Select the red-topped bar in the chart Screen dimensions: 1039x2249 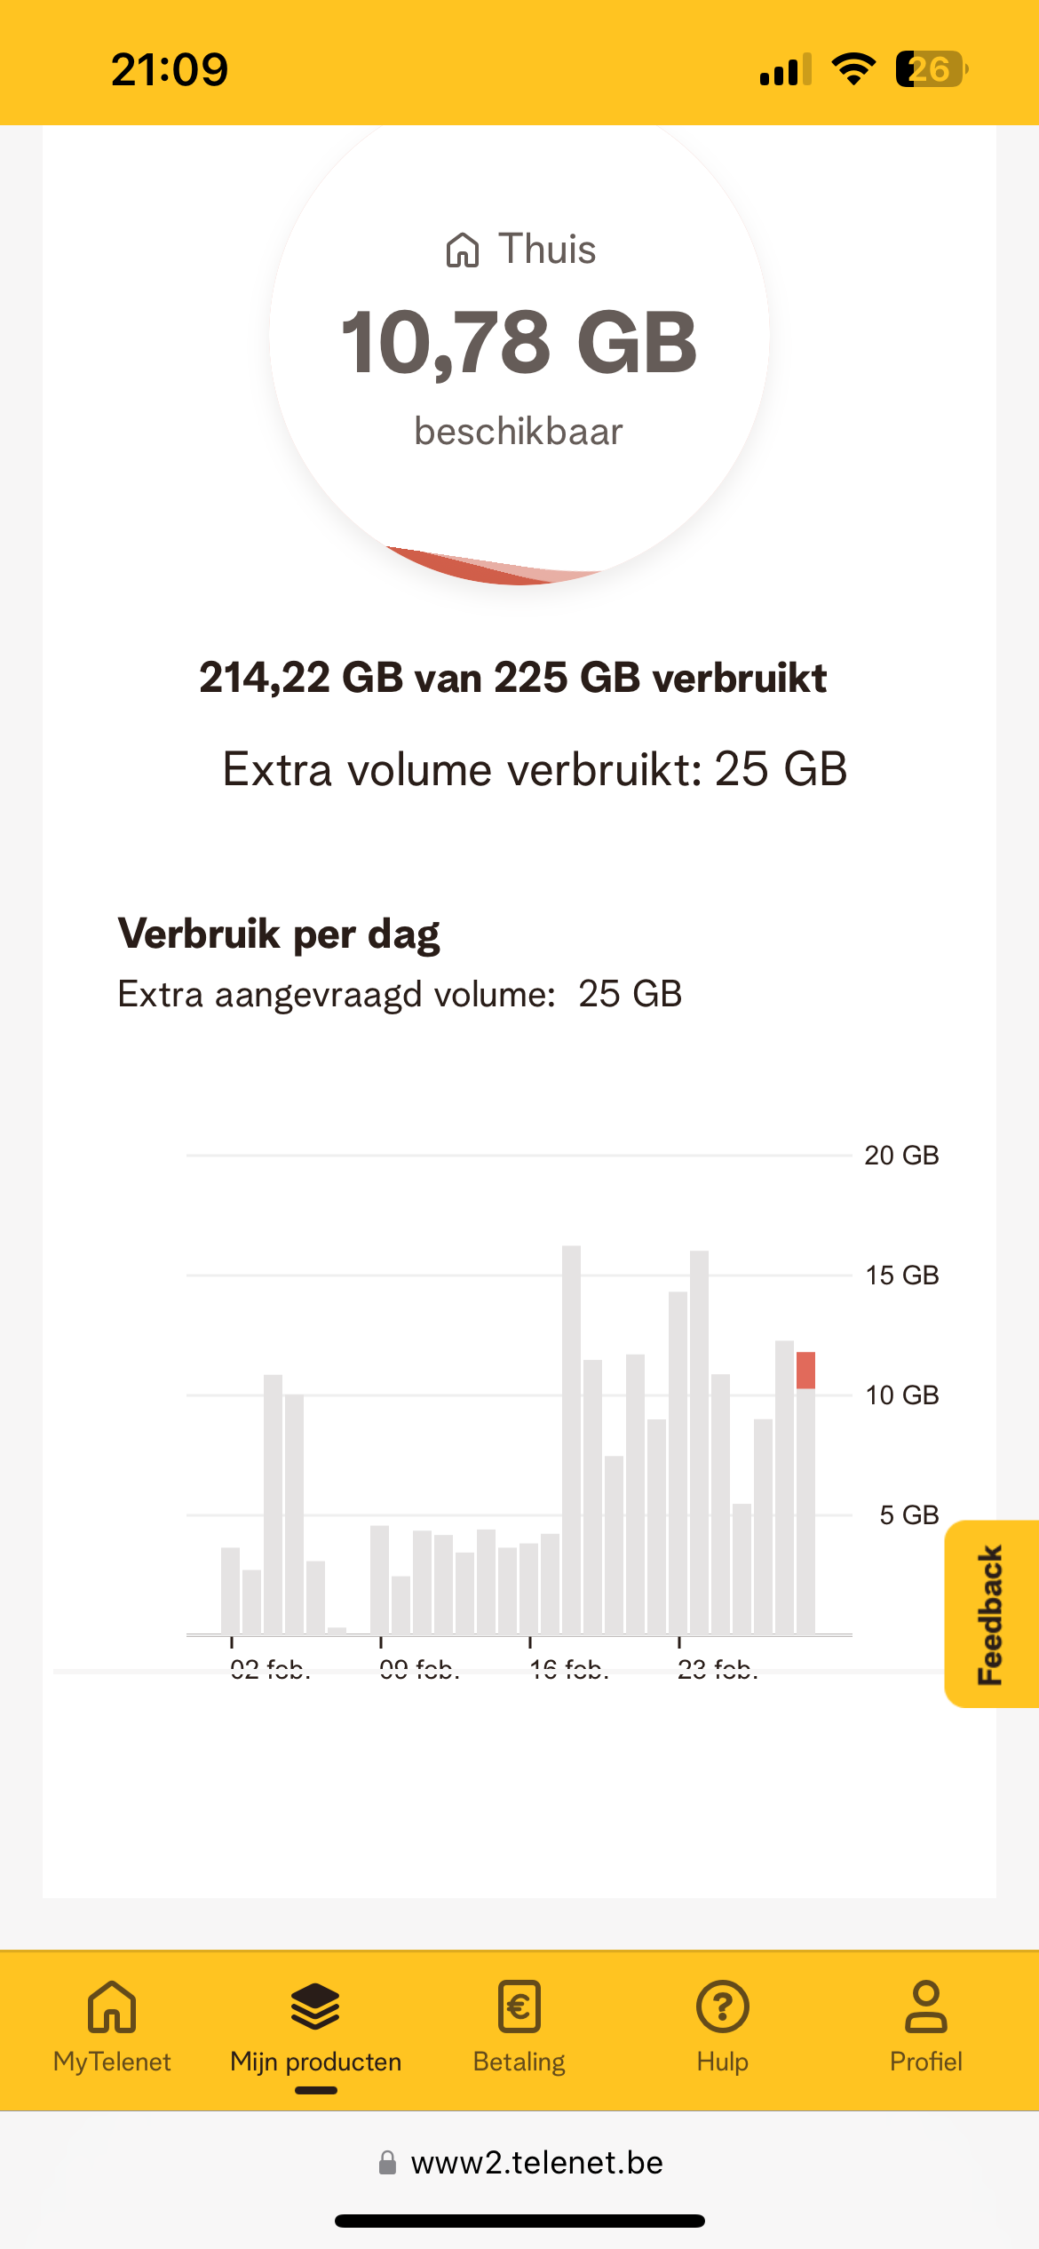pos(805,1492)
